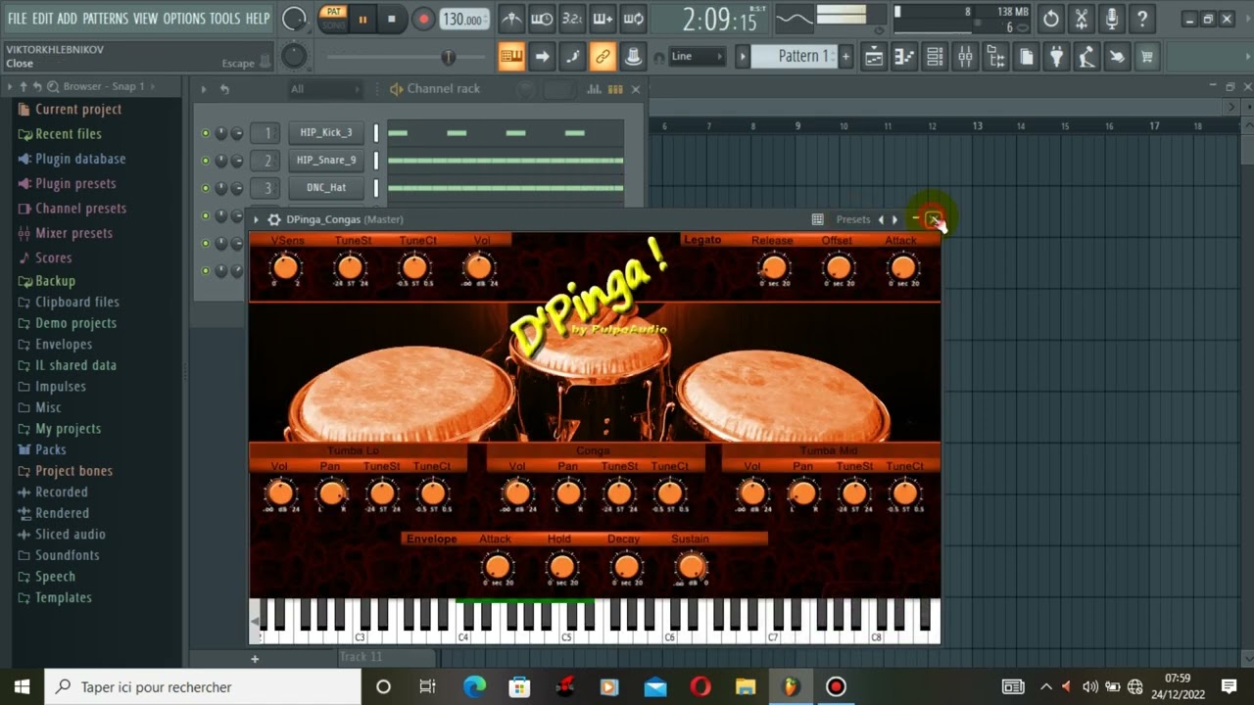1254x705 pixels.
Task: Open the Line snap dropdown
Action: point(697,57)
